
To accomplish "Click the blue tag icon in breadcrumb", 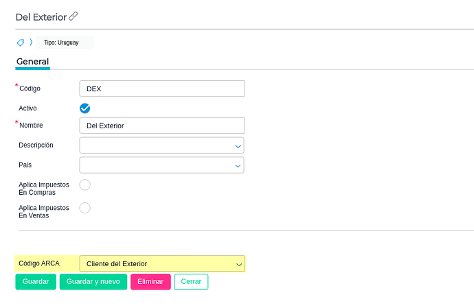I will (x=21, y=43).
